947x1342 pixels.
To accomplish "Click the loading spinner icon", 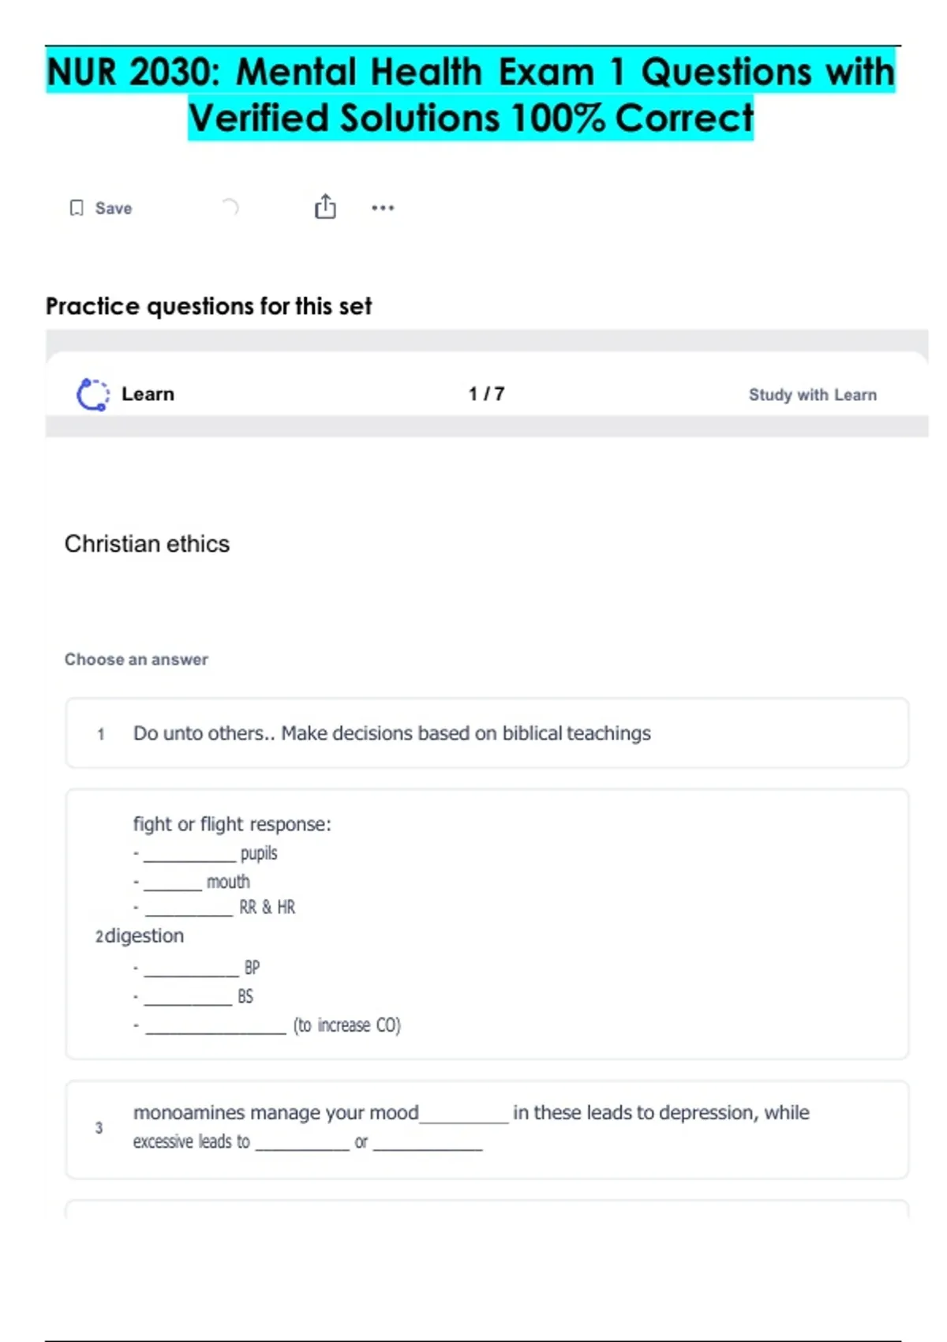I will click(229, 208).
